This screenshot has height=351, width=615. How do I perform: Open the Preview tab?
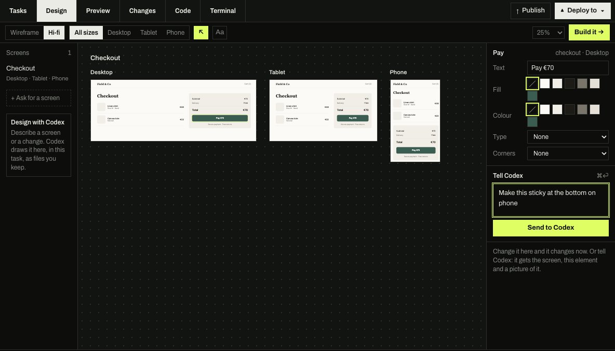tap(98, 10)
